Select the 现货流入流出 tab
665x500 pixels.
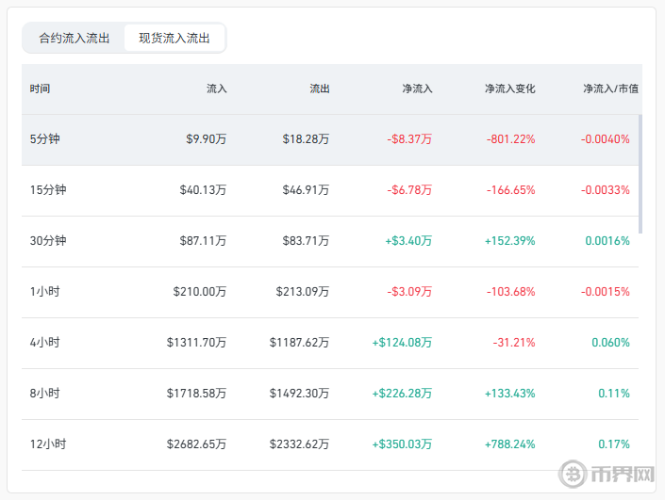[x=175, y=39]
